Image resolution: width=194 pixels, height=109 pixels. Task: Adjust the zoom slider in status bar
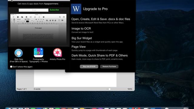point(109,89)
